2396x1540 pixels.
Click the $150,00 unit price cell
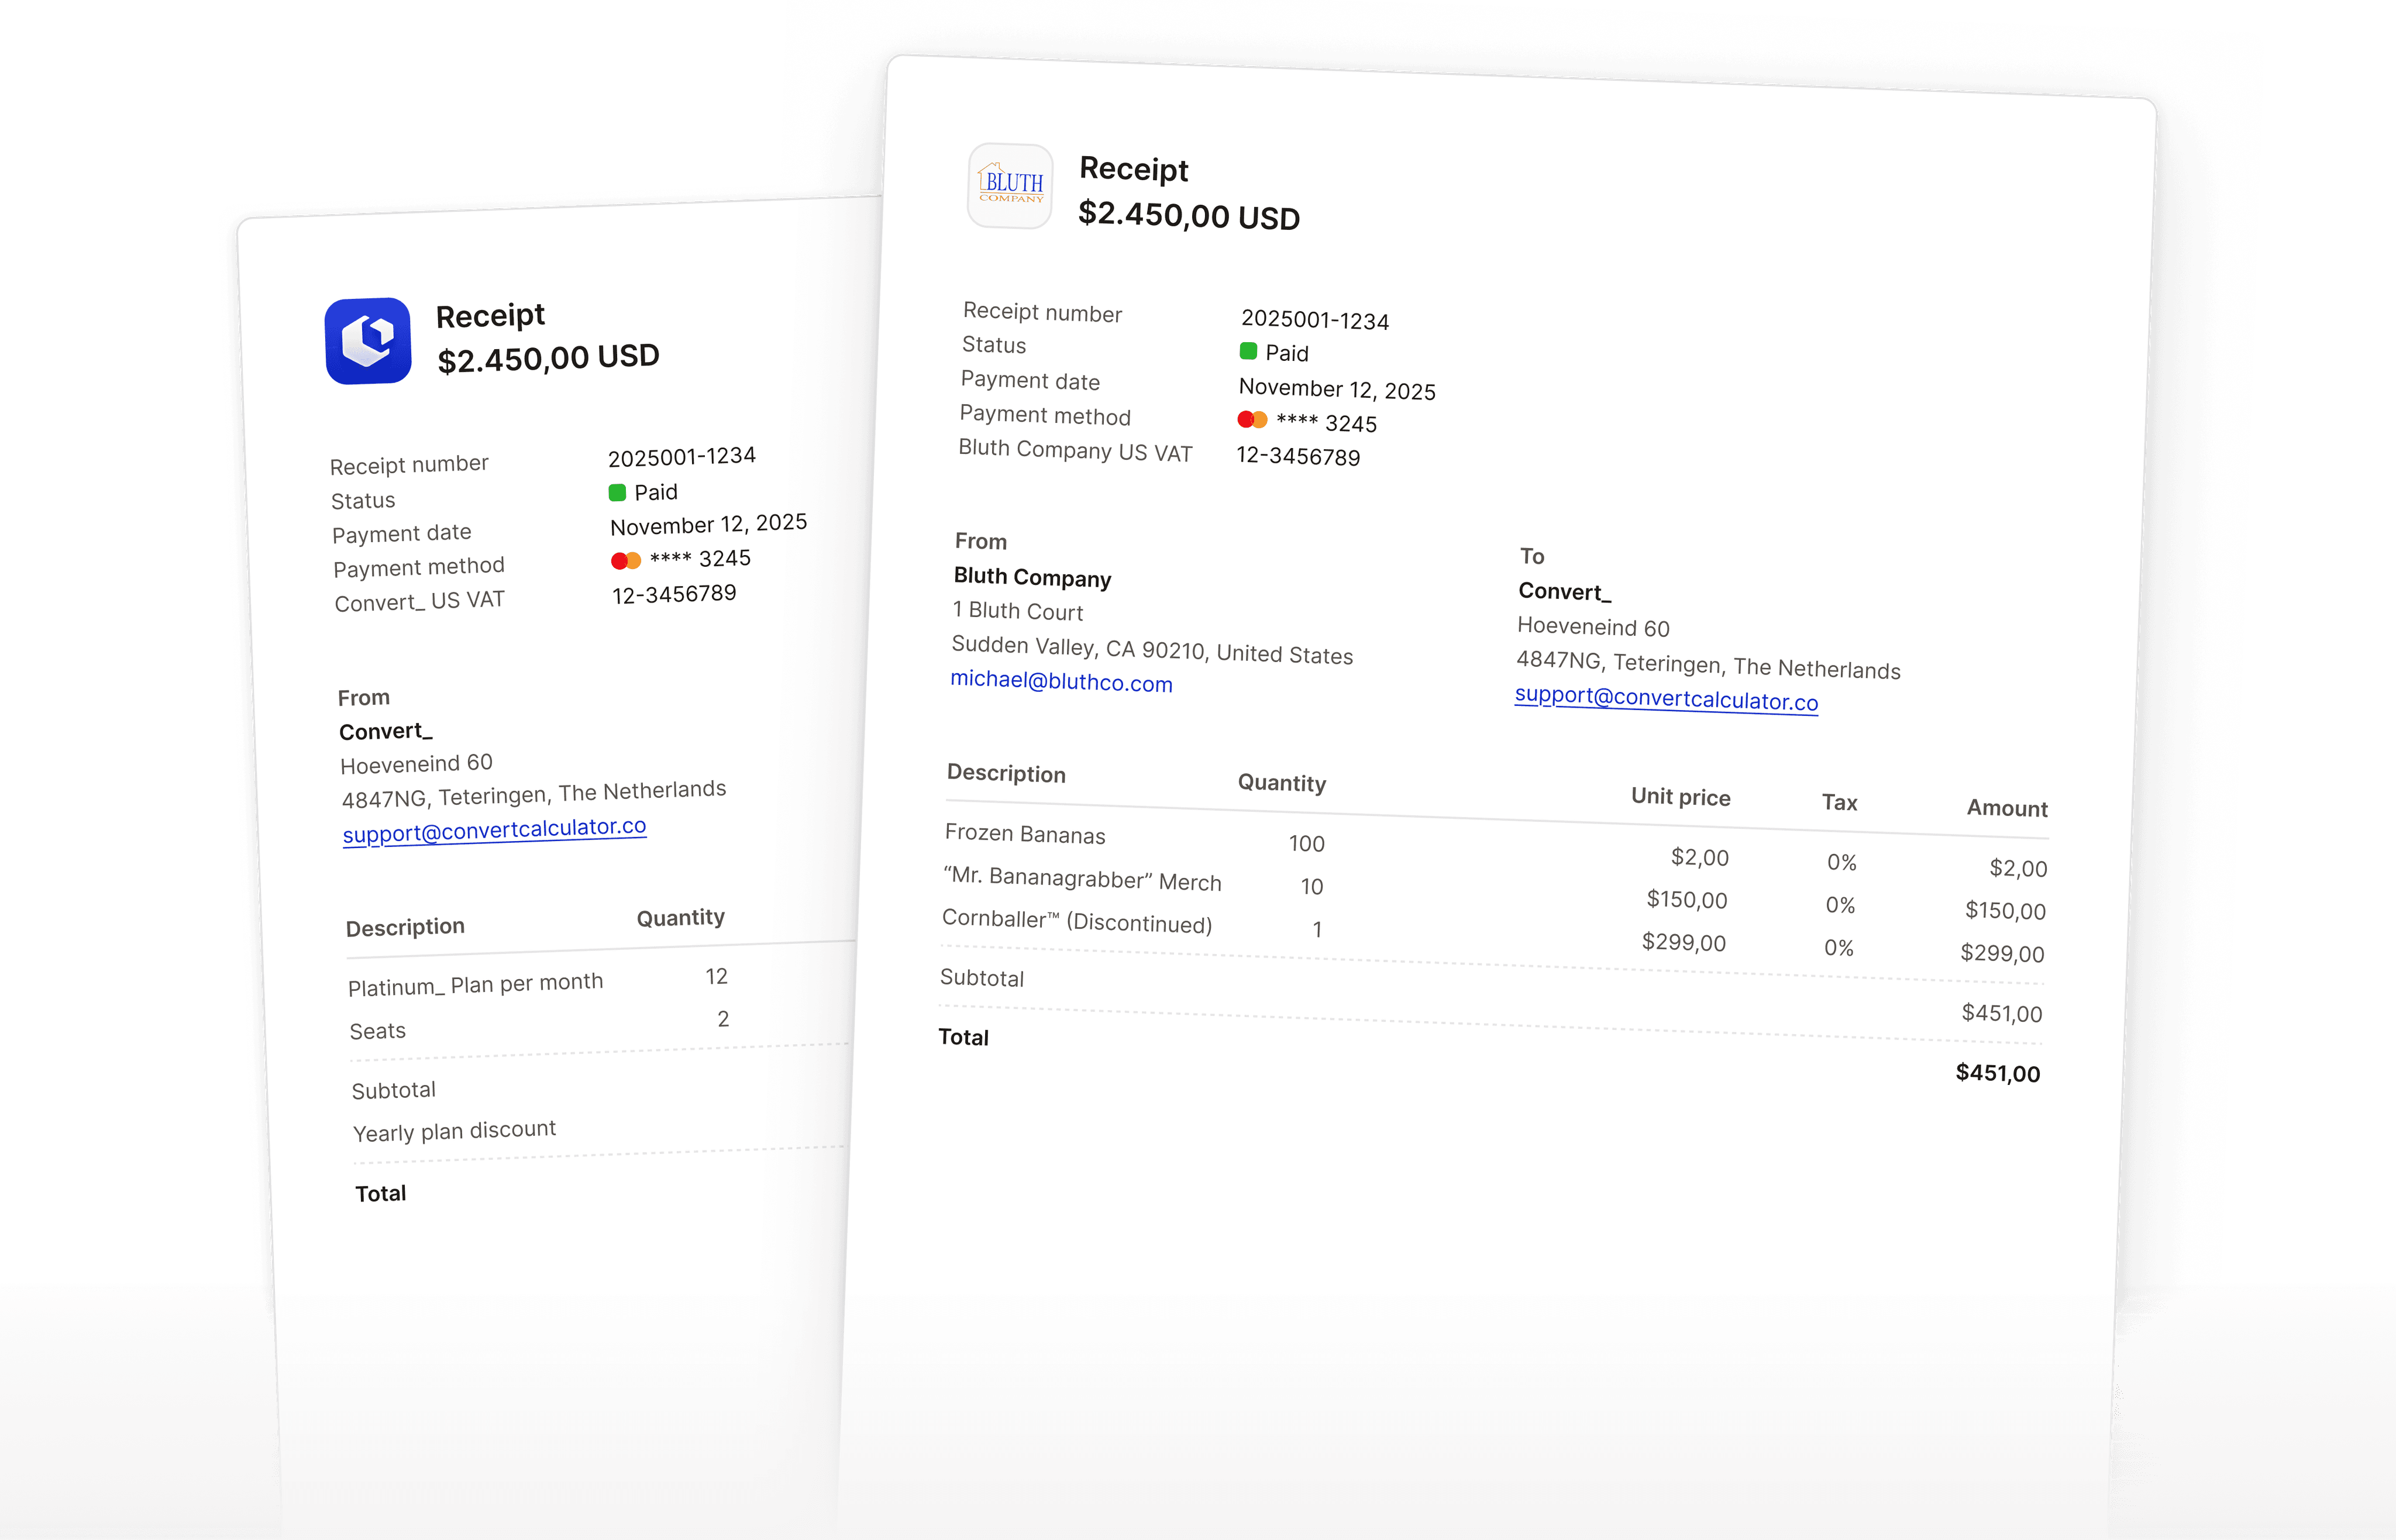tap(1687, 899)
